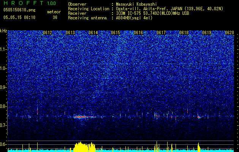
Task: Click the 0.8 kHz frequency label
Action: point(3,106)
